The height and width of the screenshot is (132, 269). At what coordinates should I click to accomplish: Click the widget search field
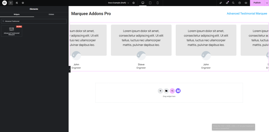[34, 21]
